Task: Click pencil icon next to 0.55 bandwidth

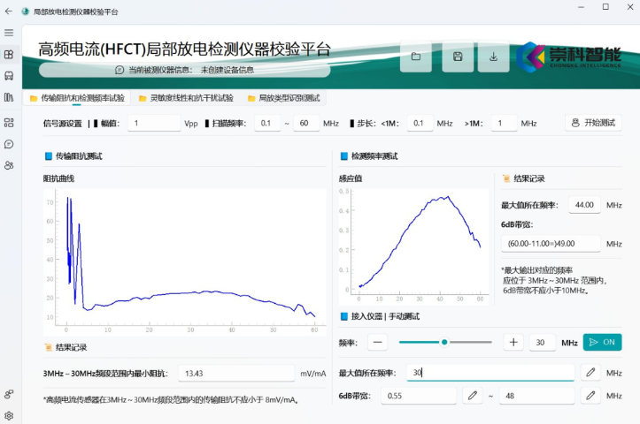Action: tap(474, 396)
